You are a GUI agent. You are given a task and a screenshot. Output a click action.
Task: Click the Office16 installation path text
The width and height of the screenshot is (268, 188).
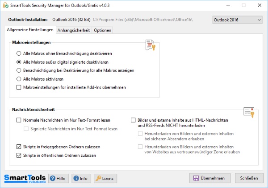pyautogui.click(x=143, y=20)
